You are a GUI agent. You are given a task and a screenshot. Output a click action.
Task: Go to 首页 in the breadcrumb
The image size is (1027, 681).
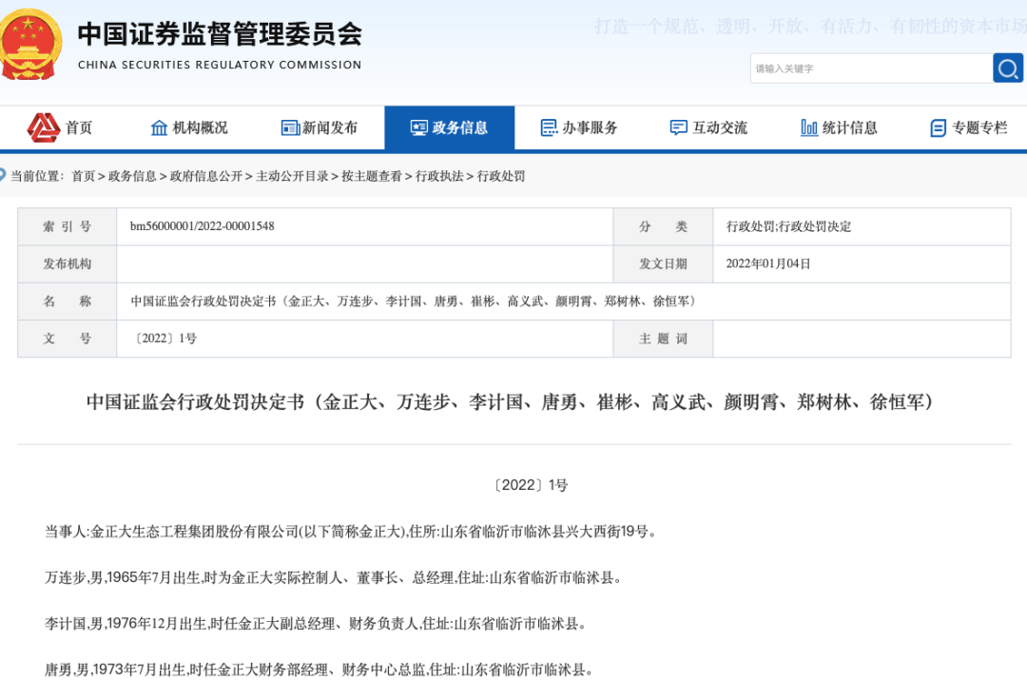tap(83, 176)
